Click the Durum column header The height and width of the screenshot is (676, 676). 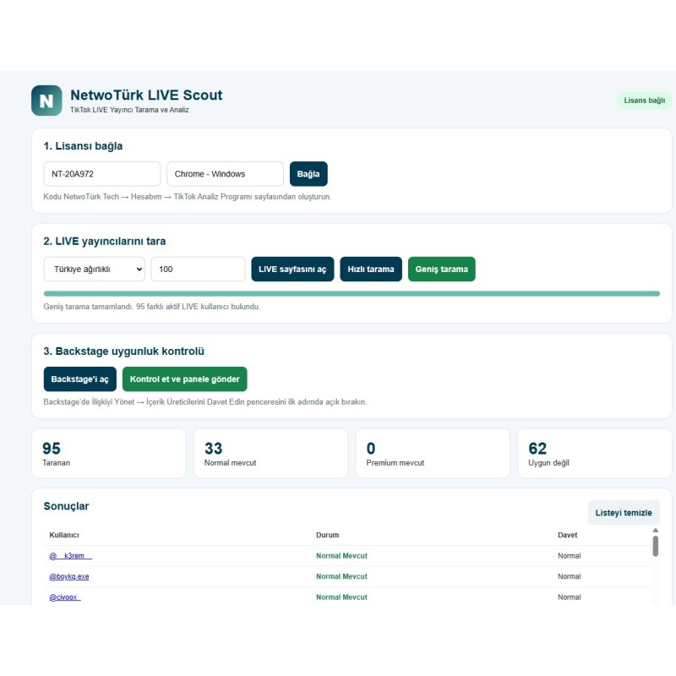[x=327, y=535]
